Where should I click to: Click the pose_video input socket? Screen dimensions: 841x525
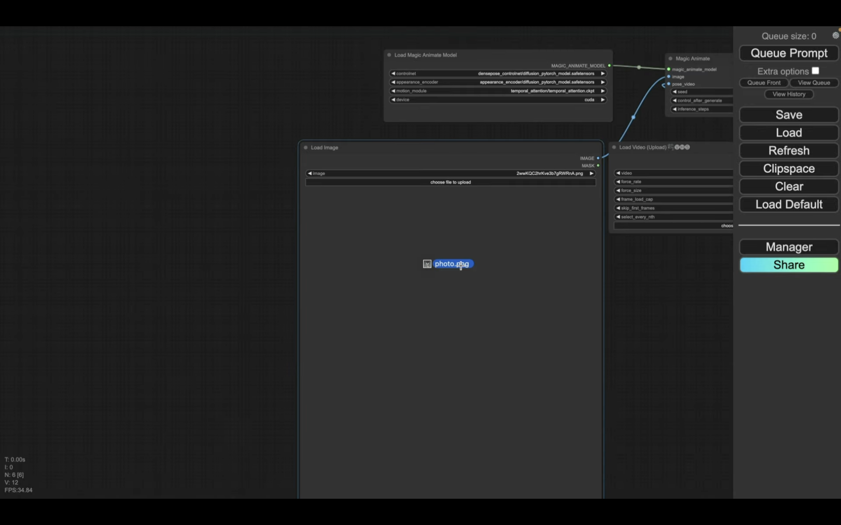[x=669, y=84]
